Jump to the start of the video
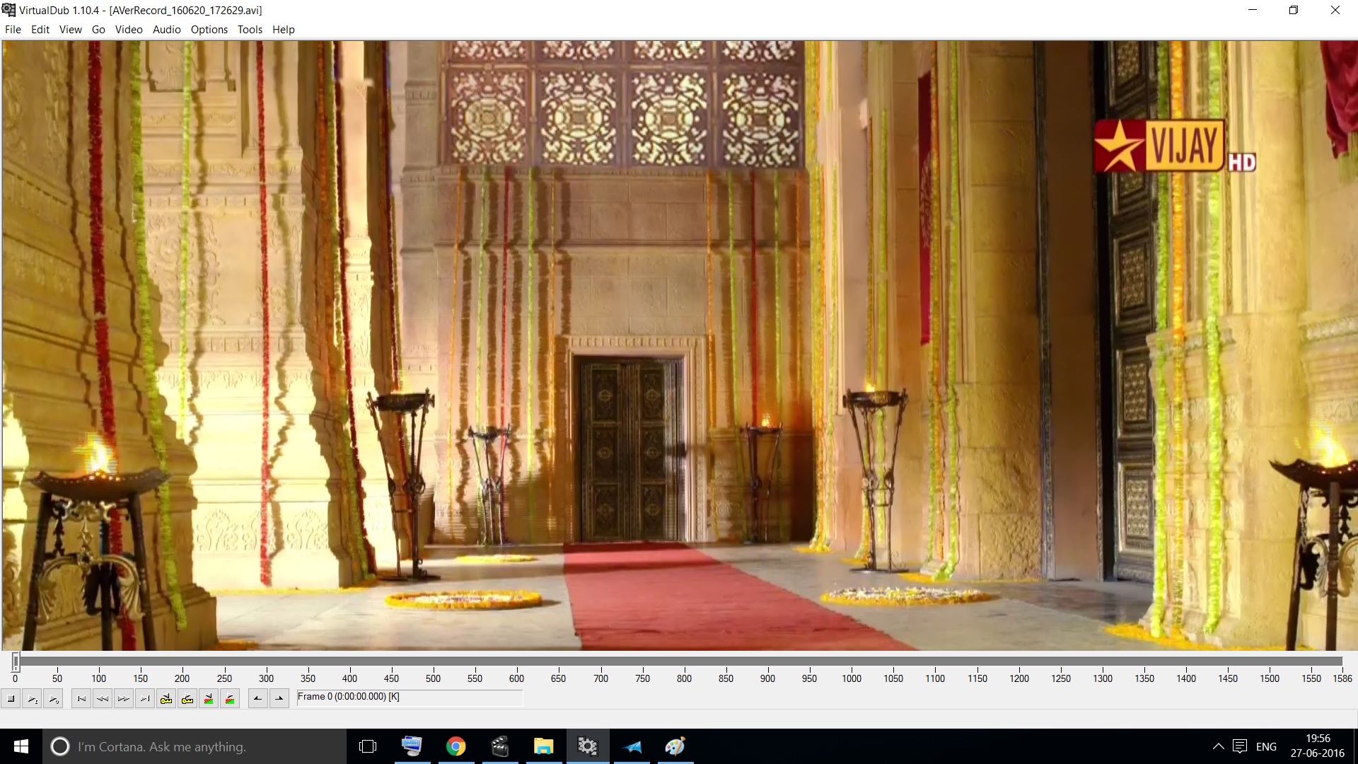Screen dimensions: 1358x764 pos(81,699)
